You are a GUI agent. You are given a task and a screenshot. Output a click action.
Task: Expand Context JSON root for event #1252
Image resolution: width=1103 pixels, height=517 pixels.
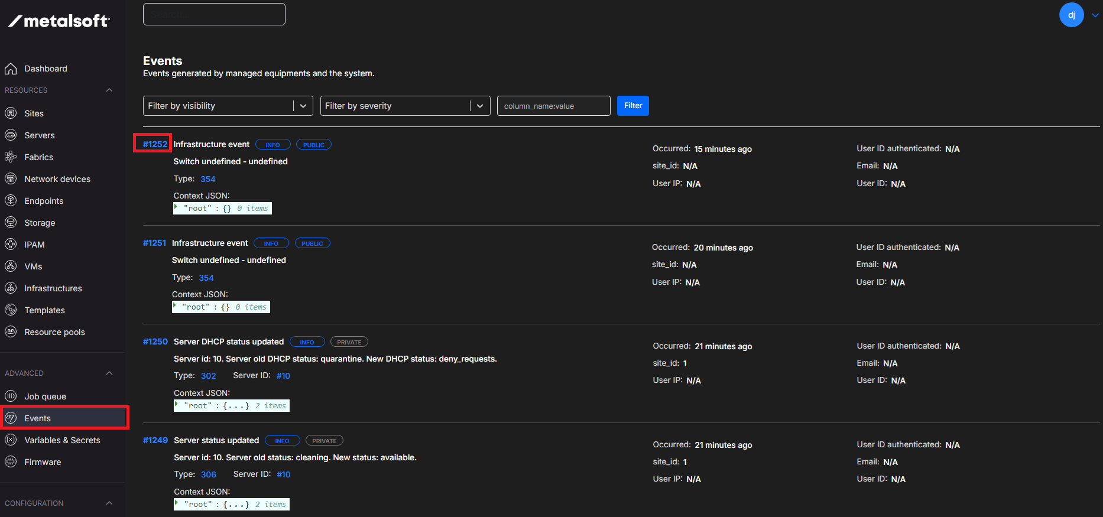176,207
